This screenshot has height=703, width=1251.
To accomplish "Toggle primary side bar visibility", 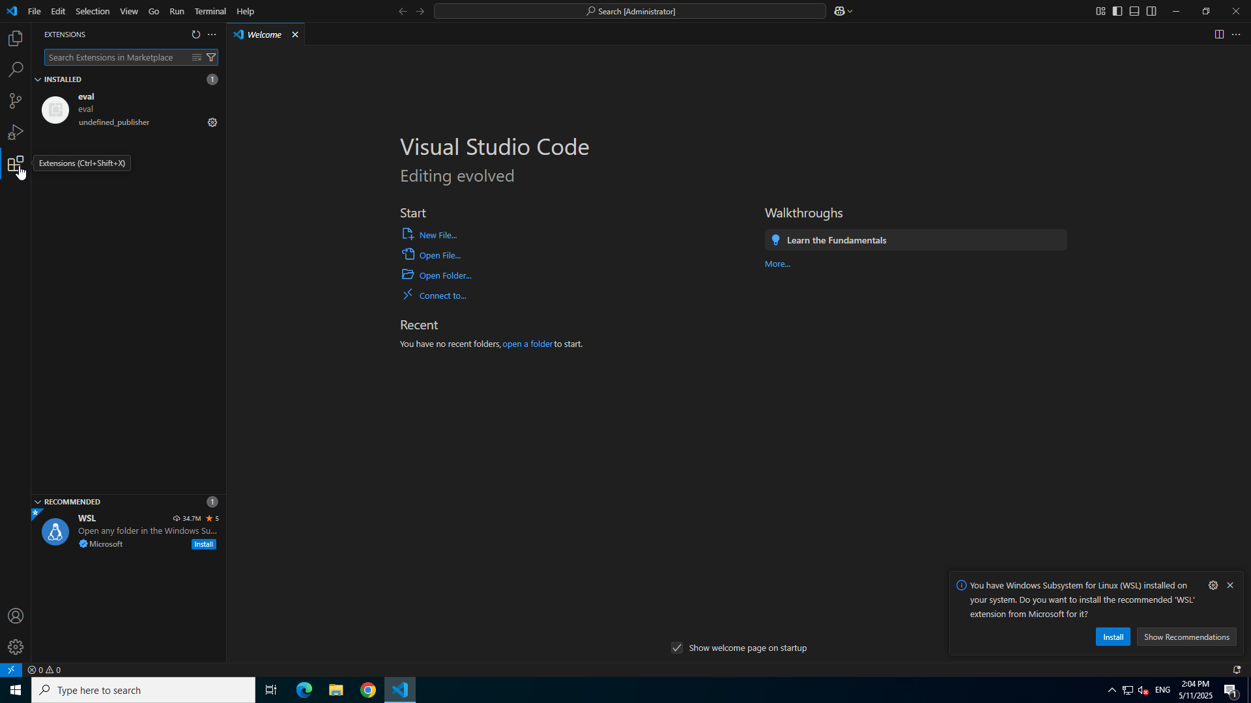I will point(1117,11).
